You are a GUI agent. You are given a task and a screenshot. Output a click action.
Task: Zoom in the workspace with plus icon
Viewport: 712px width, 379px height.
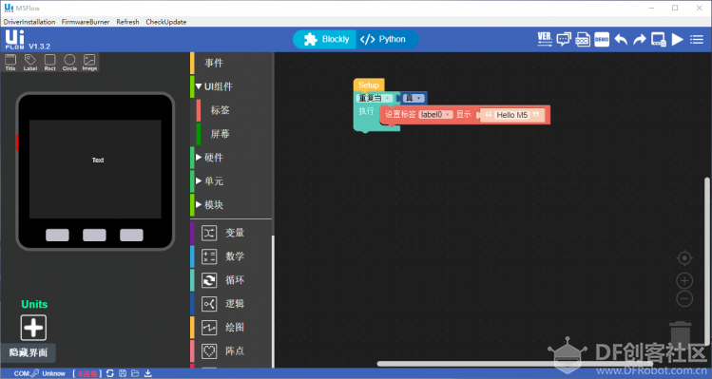(684, 280)
